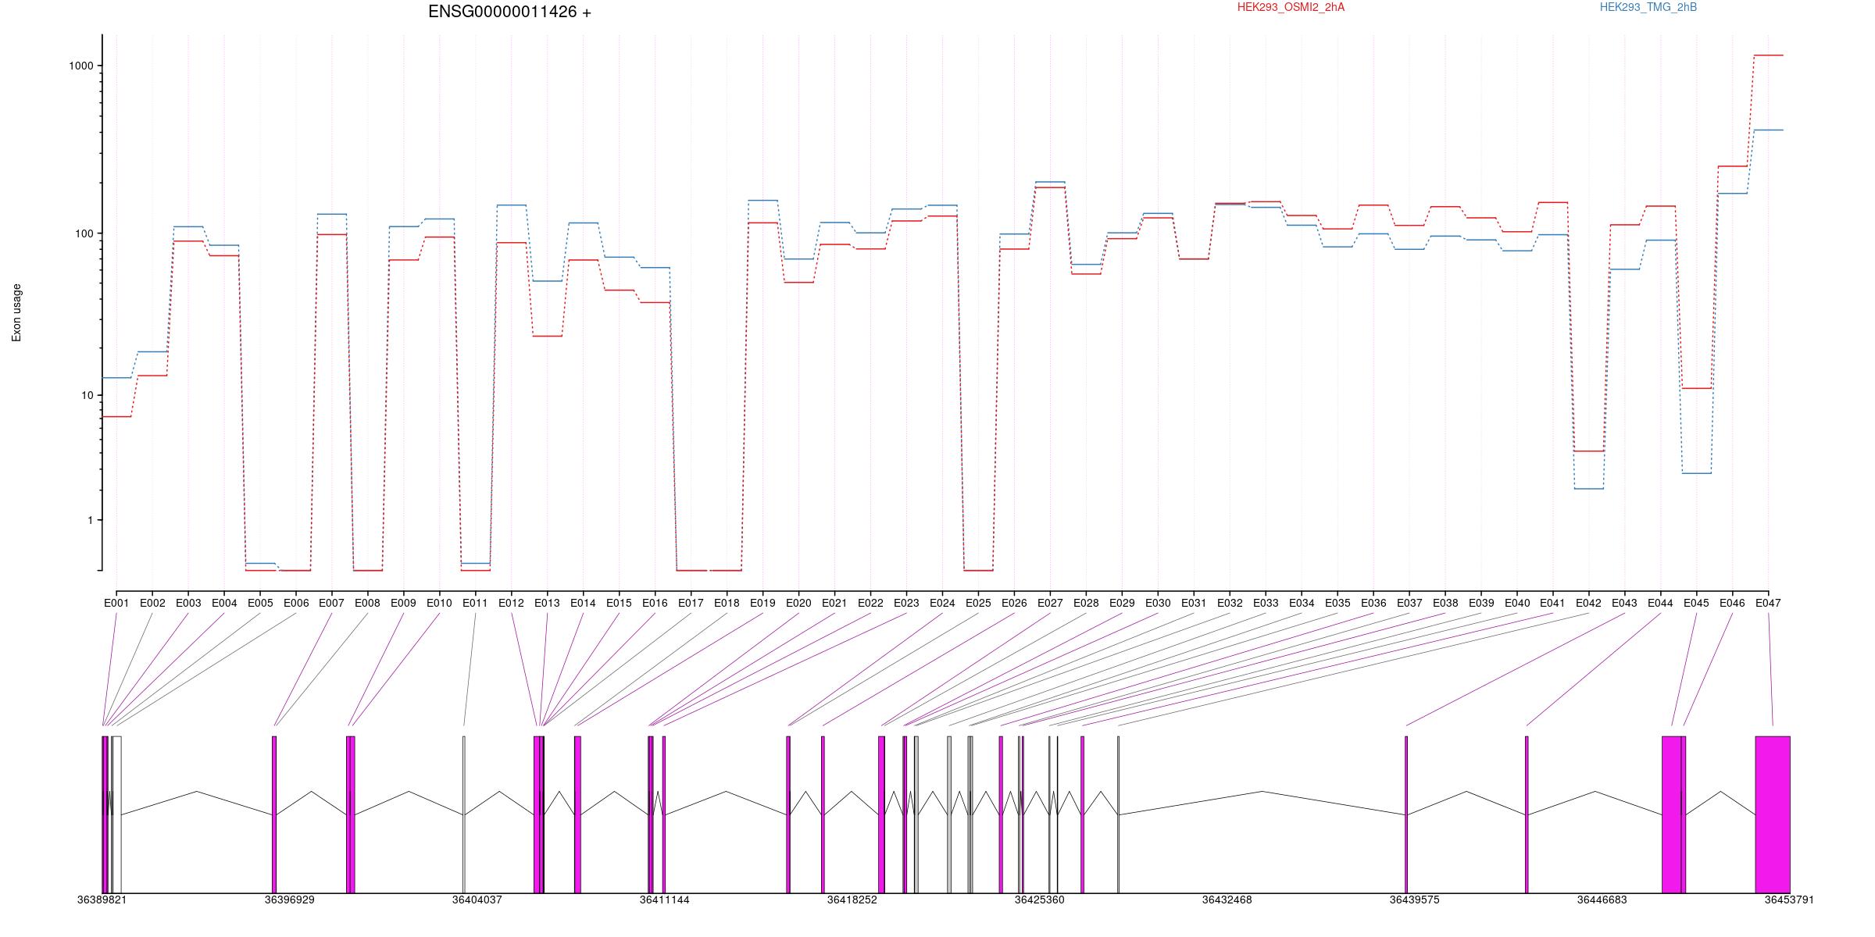
Task: Click exon label E023
Action: [x=906, y=603]
